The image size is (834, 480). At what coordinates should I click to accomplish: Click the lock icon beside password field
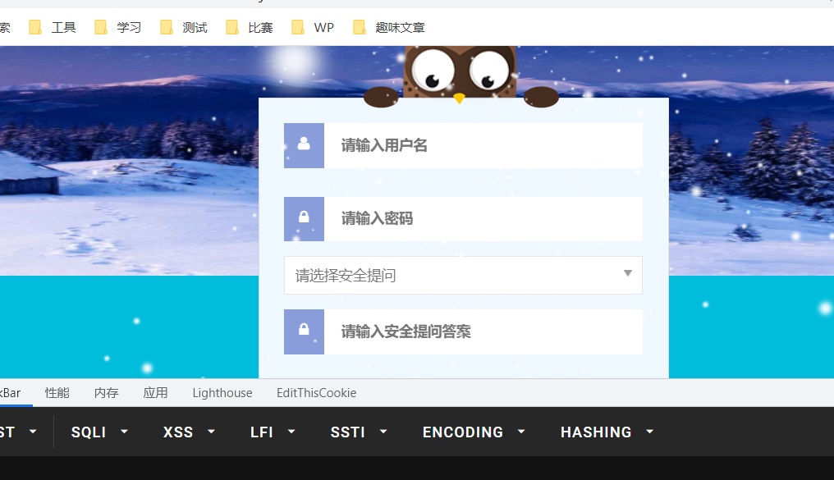[x=304, y=218]
